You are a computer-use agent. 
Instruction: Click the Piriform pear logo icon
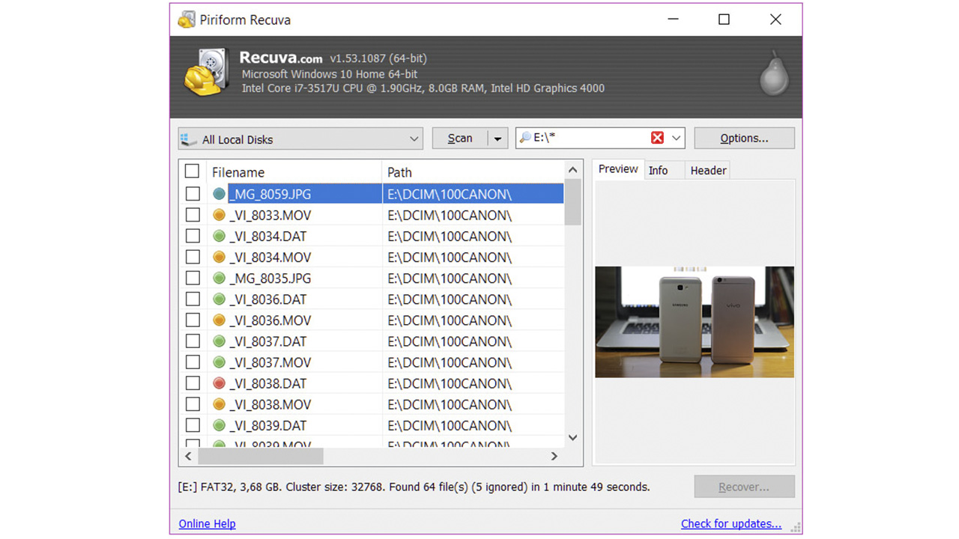point(774,74)
